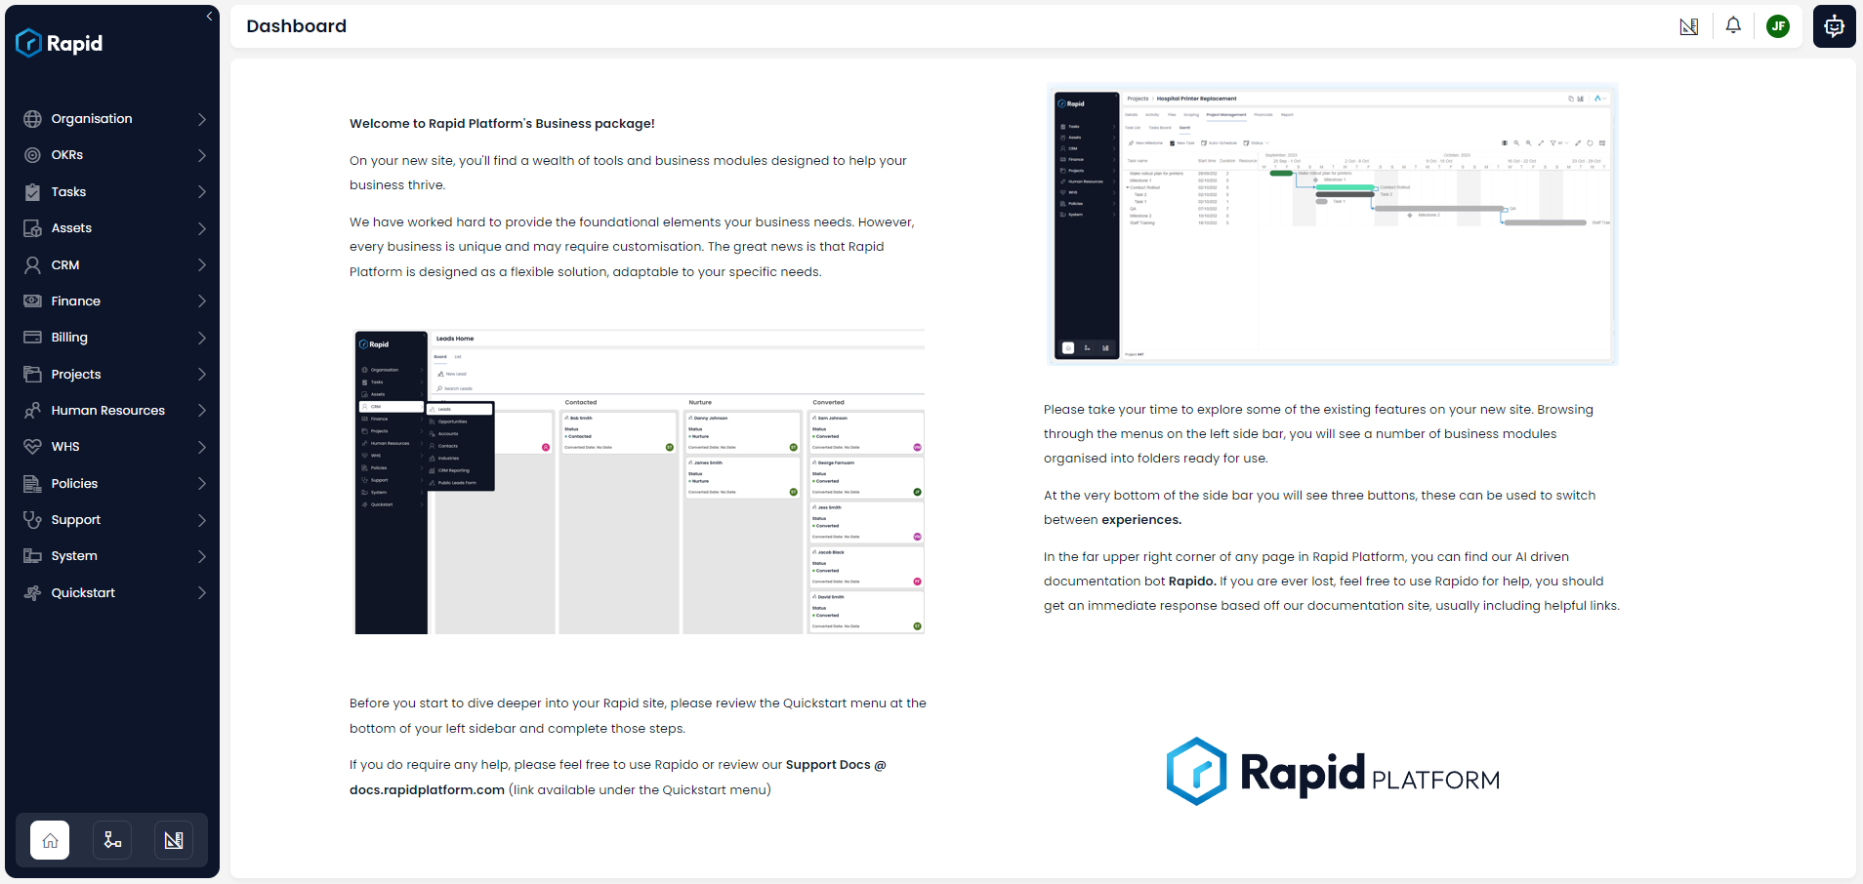
Task: Collapse the sidebar with the top chevron
Action: point(209,17)
